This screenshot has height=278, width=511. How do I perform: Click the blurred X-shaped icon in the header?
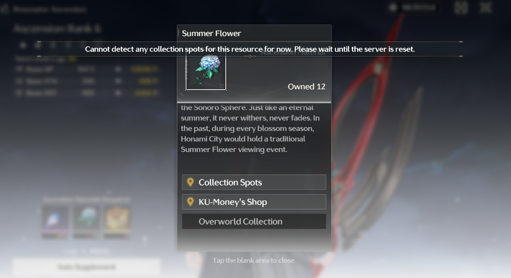486,7
